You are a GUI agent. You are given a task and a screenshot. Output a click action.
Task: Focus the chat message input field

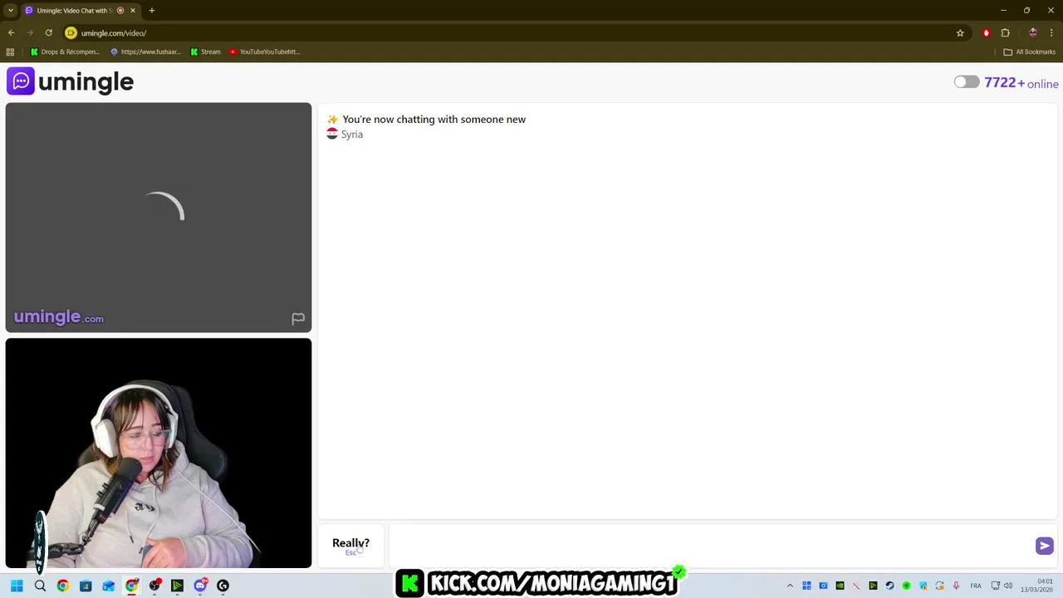(x=710, y=546)
